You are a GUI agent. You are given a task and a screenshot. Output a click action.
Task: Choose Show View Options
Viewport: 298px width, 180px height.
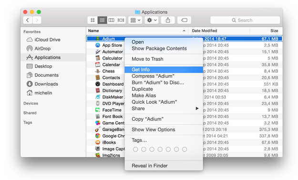pos(164,129)
